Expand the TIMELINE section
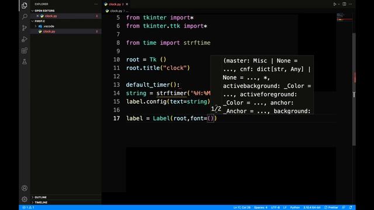The image size is (374, 210). point(41,202)
